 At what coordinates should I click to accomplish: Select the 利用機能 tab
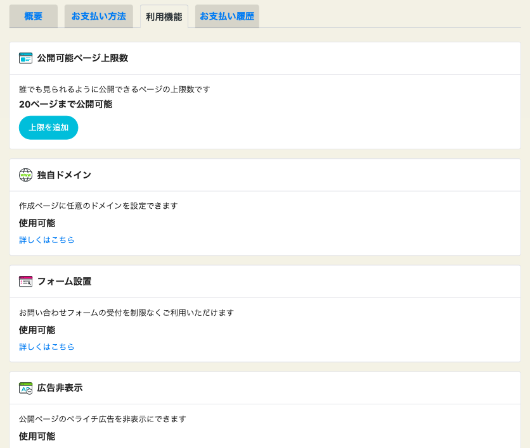tap(164, 16)
